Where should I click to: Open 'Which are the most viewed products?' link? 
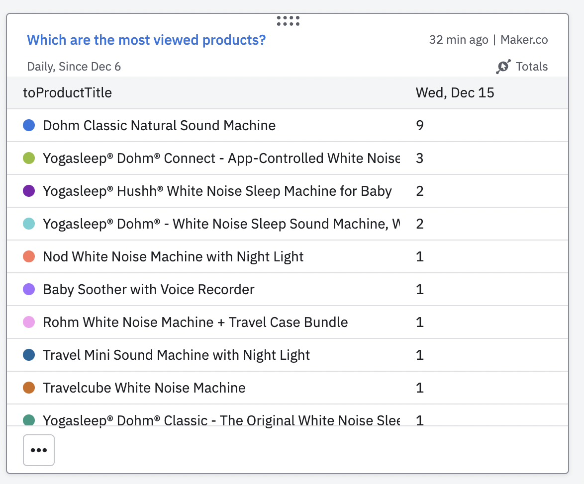pos(146,40)
